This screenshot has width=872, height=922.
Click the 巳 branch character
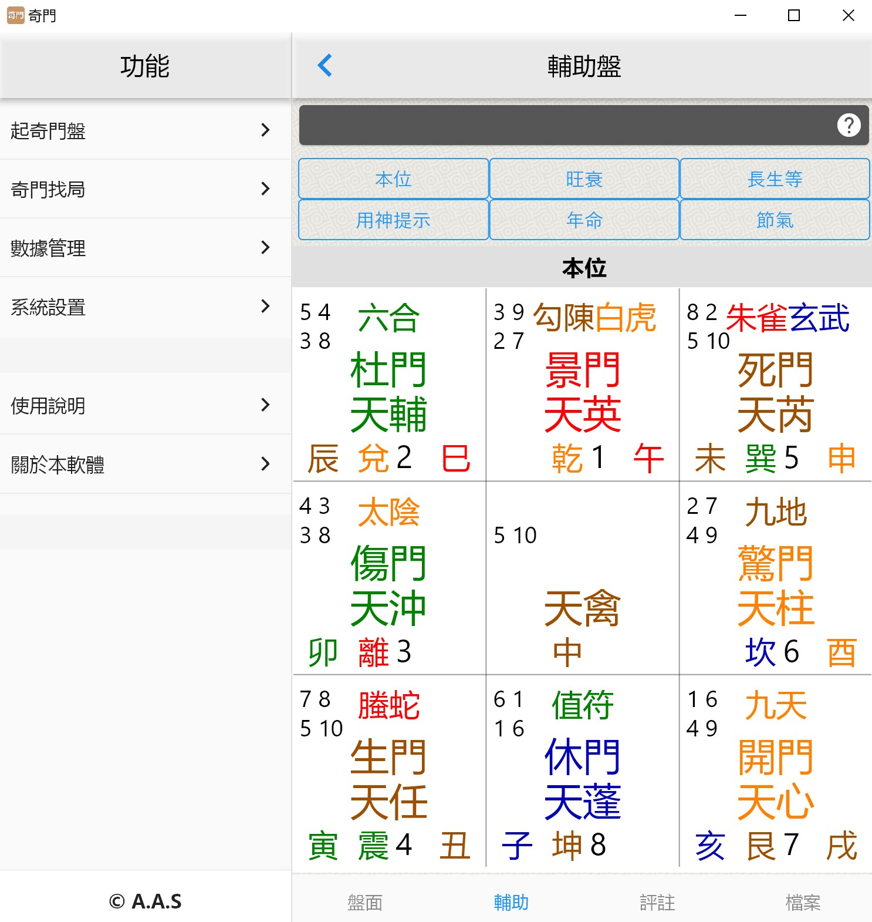[x=456, y=459]
